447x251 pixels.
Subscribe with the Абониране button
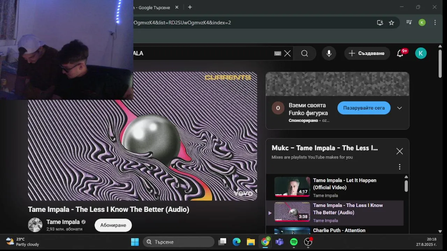pos(113,225)
